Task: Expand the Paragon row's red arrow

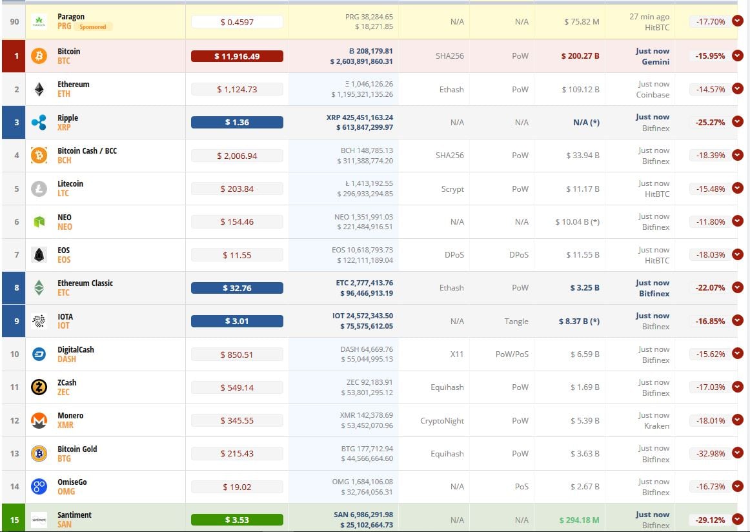Action: pos(738,21)
